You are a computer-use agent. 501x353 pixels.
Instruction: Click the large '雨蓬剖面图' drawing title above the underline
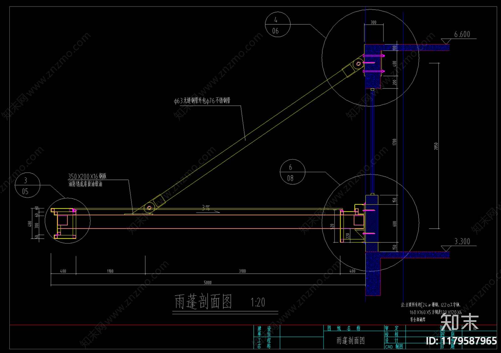coord(203,302)
